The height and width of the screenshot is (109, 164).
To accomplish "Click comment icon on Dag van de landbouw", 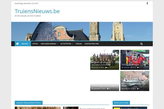I will [108, 89].
